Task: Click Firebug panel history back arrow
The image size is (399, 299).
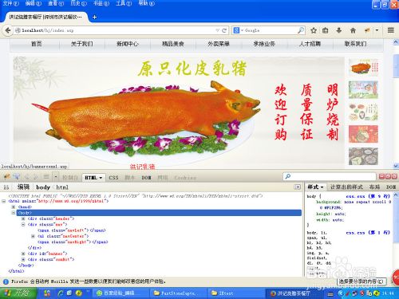Action: (26, 177)
